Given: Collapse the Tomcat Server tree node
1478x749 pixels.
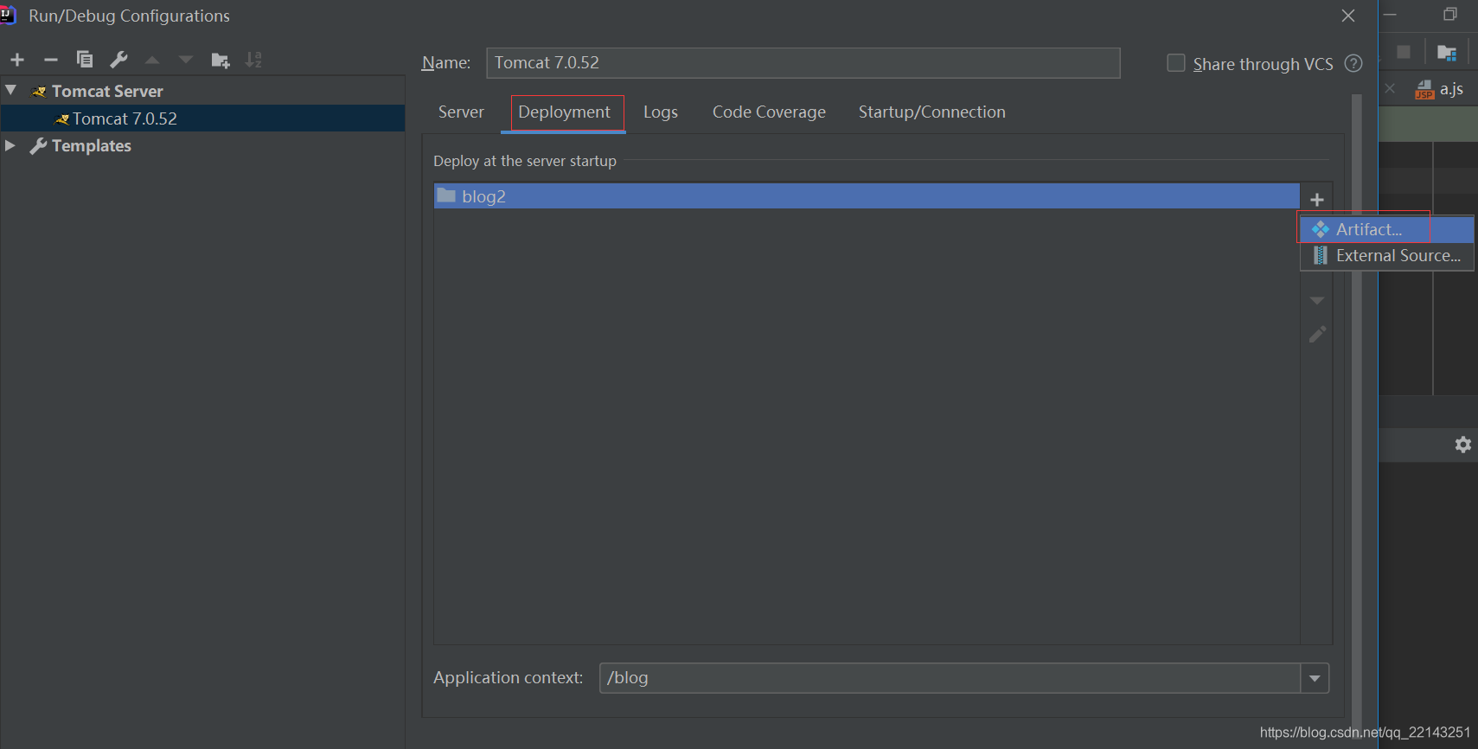Looking at the screenshot, I should click(11, 90).
